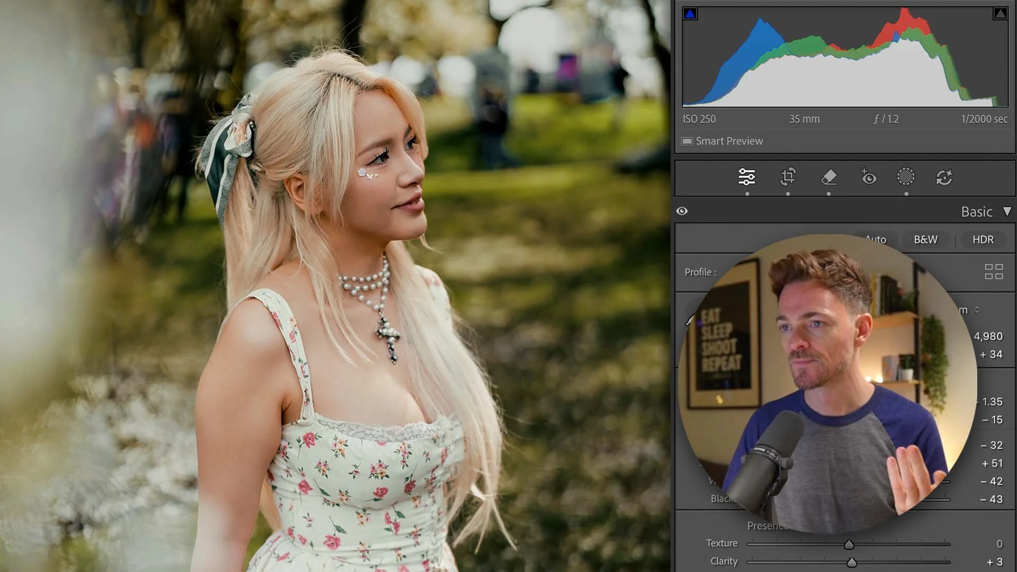Select the Edit sliders tool icon
Screen dimensions: 1017x572
tap(746, 177)
